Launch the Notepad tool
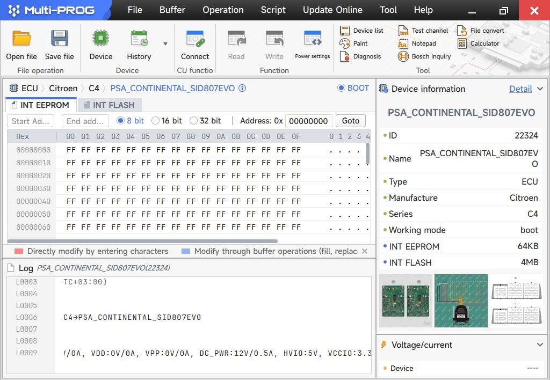 pos(417,43)
